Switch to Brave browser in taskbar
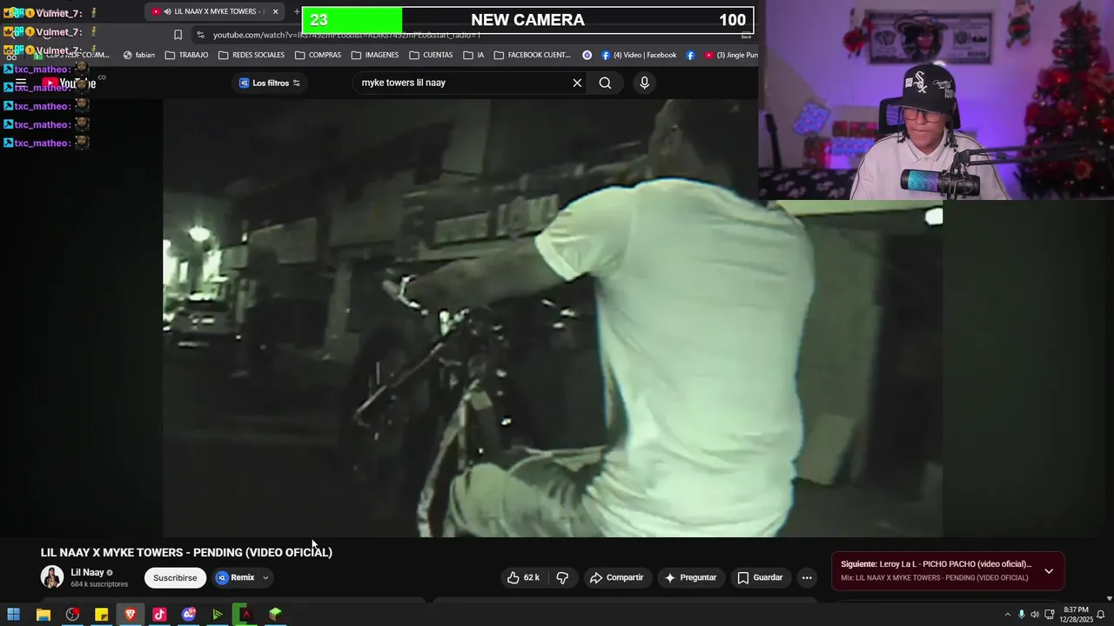Screen dimensions: 1114x626 tap(130, 615)
